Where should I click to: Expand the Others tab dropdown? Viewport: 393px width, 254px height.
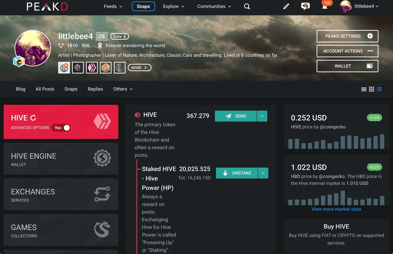[x=123, y=89]
